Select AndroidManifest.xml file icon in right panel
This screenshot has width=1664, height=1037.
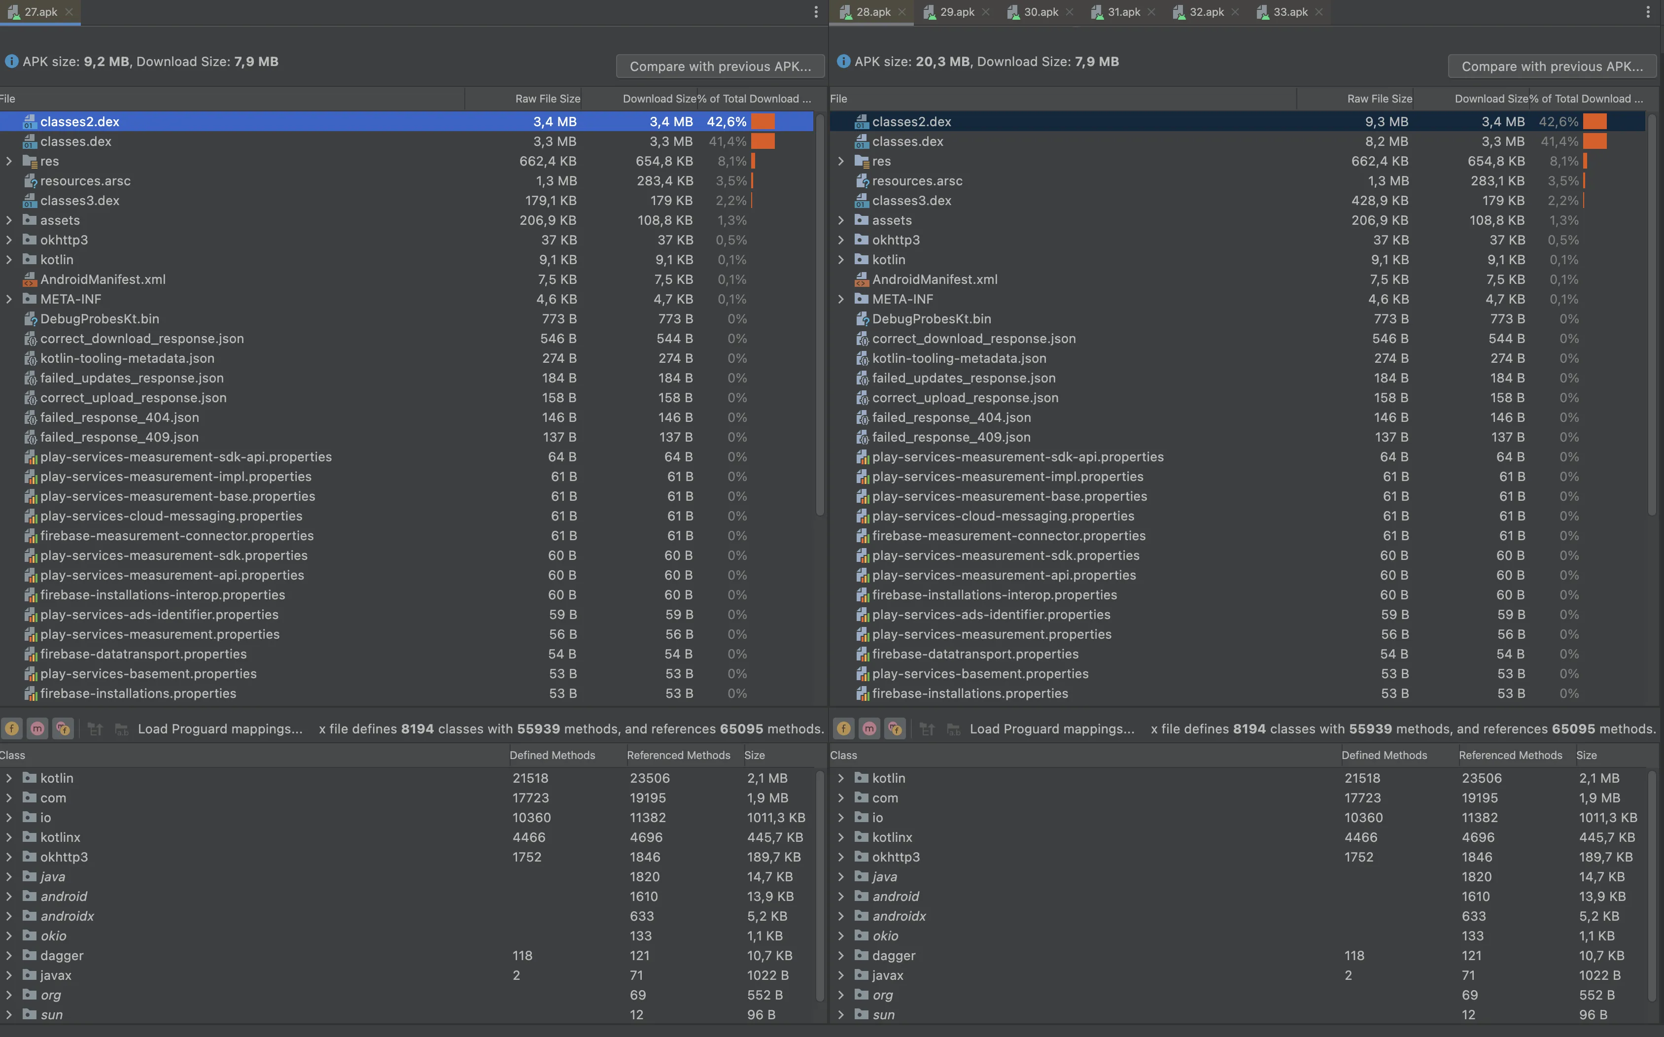pos(862,279)
